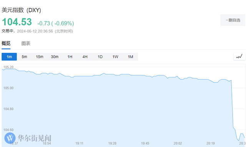Choose the 1H interval

point(70,57)
